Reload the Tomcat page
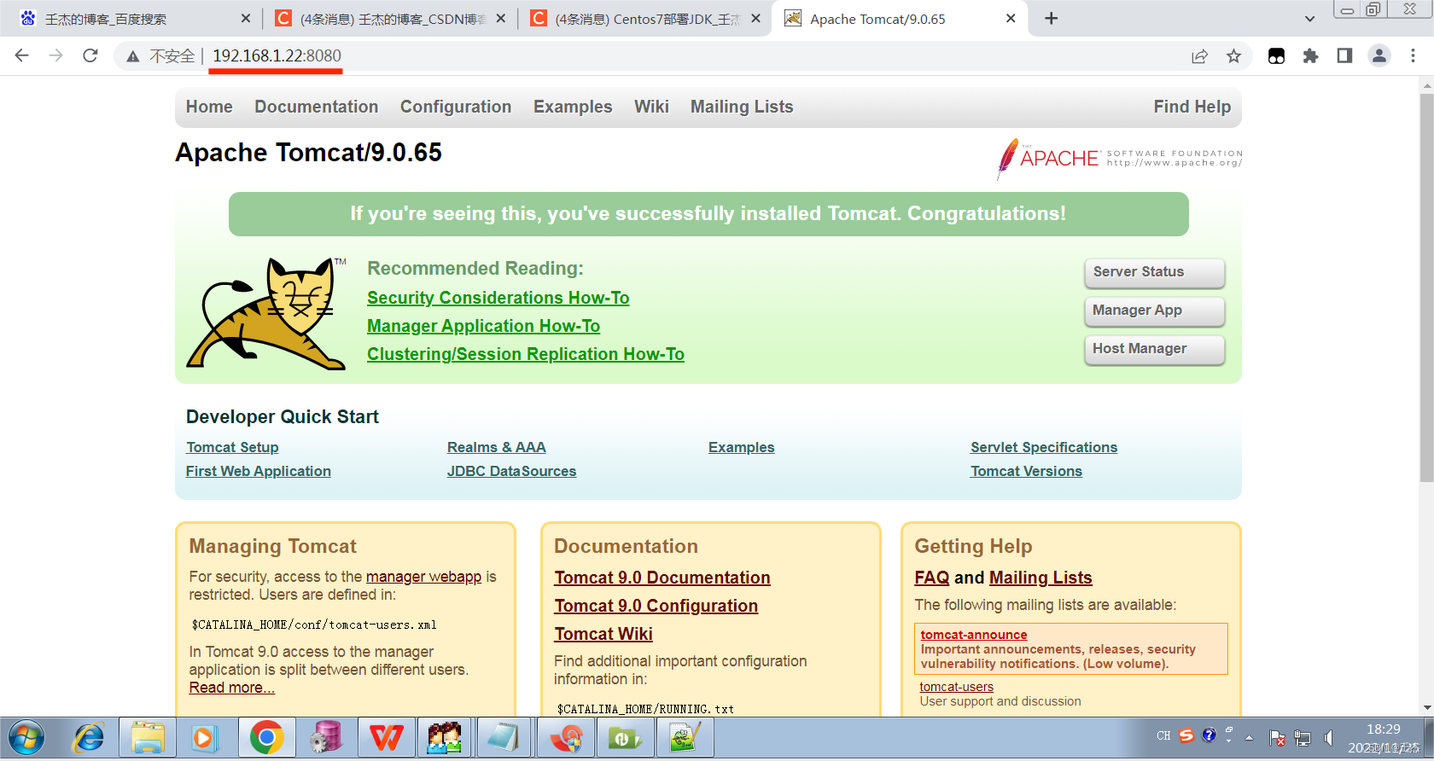The height and width of the screenshot is (761, 1434). pos(90,55)
